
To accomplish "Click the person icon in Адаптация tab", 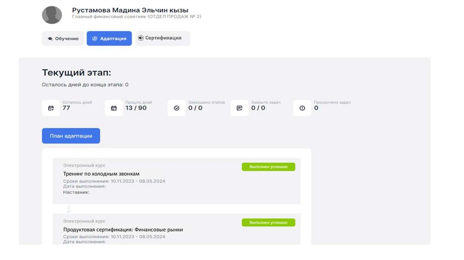I will pyautogui.click(x=95, y=39).
